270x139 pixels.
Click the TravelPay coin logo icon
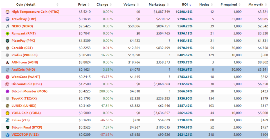(7, 19)
